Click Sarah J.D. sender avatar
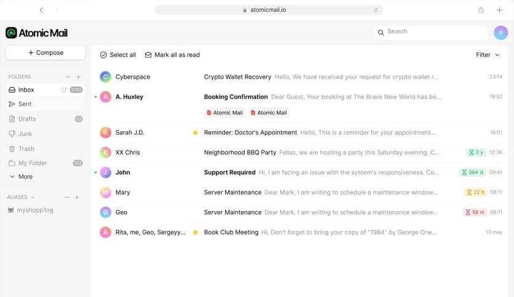The width and height of the screenshot is (514, 297). pyautogui.click(x=105, y=133)
